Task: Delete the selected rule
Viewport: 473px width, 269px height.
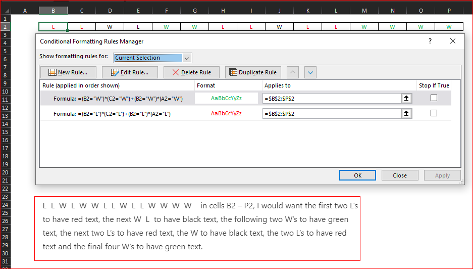Action: (191, 72)
